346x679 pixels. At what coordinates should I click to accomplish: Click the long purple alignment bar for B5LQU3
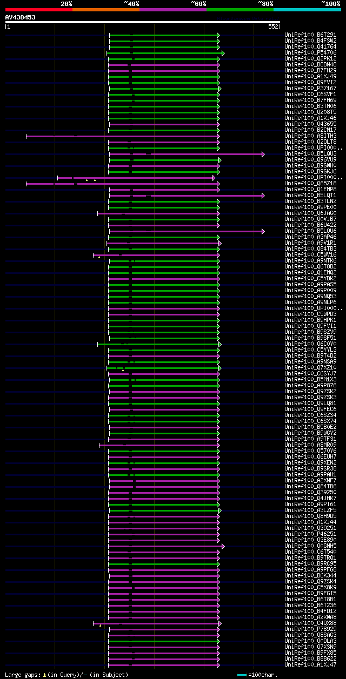click(x=187, y=154)
